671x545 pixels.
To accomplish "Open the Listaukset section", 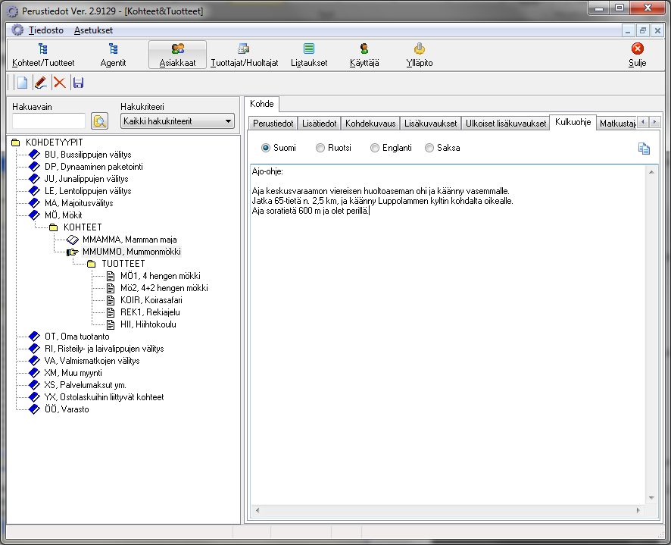I will (x=309, y=55).
